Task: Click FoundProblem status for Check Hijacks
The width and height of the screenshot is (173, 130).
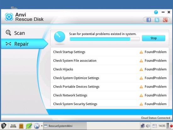Action: tap(156, 69)
